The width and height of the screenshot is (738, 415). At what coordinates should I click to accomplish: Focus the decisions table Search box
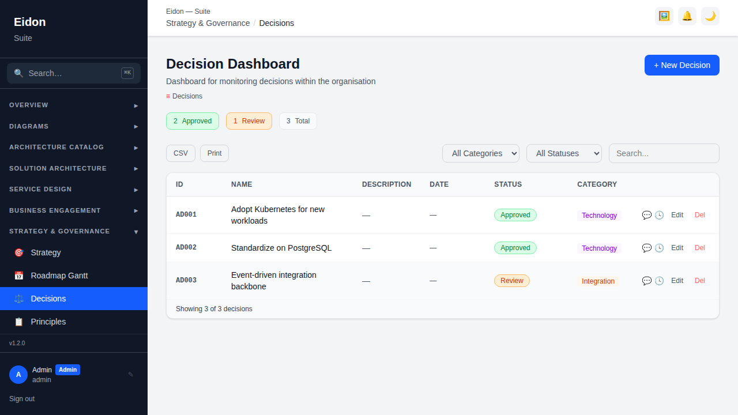coord(664,153)
